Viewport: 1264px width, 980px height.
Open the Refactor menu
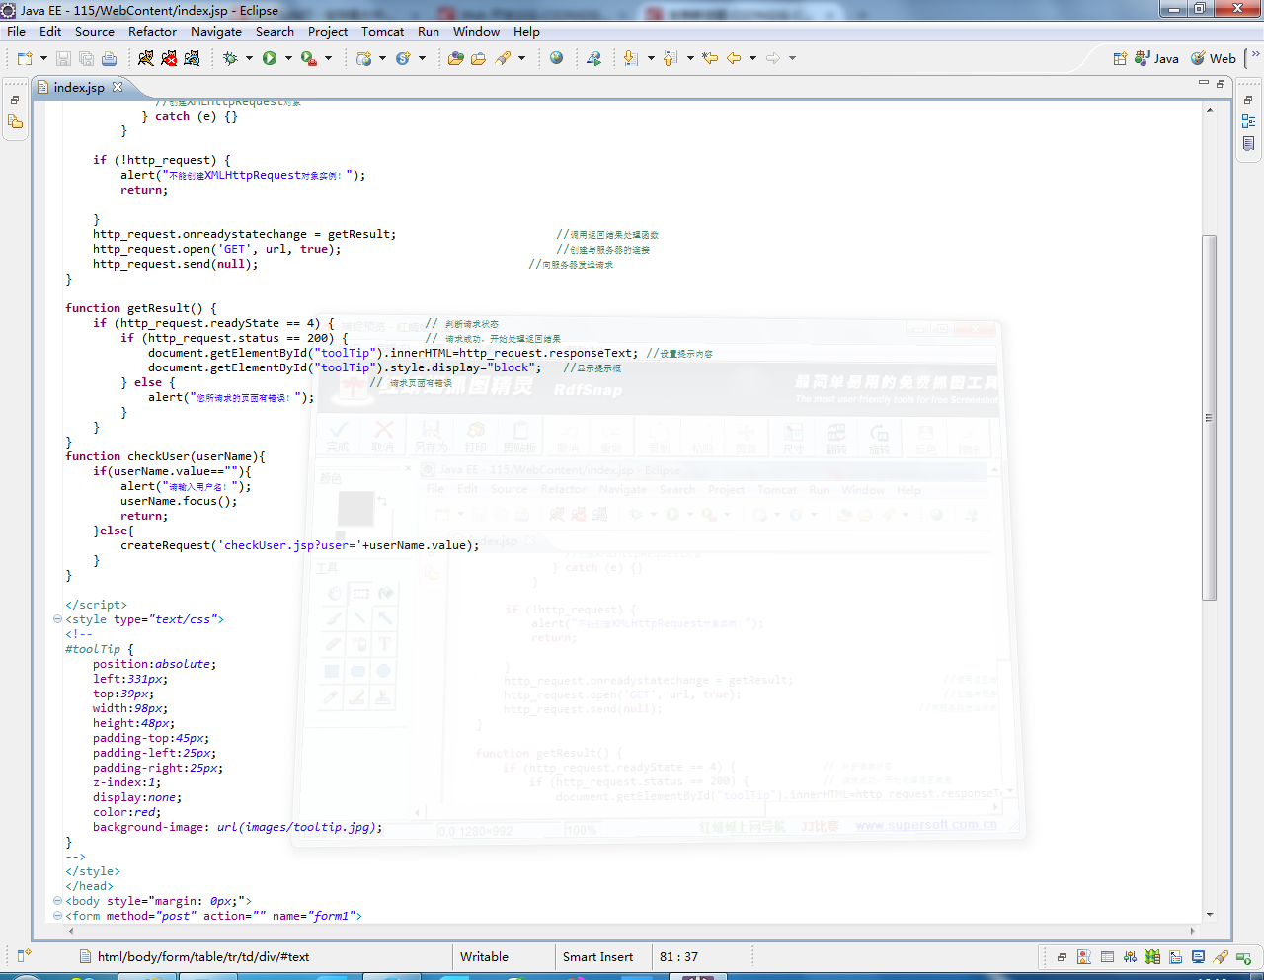152,32
